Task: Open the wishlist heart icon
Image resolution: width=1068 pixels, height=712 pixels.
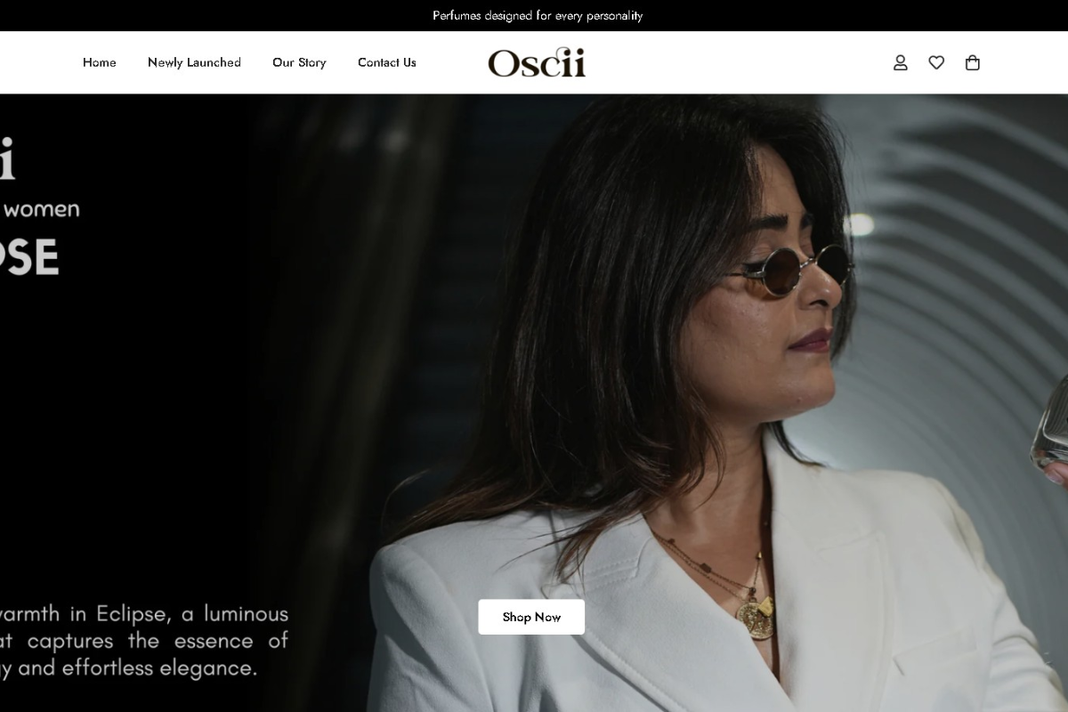Action: point(936,62)
